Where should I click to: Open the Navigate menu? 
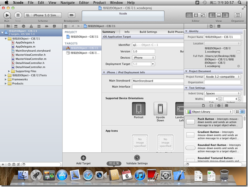coord(68,3)
